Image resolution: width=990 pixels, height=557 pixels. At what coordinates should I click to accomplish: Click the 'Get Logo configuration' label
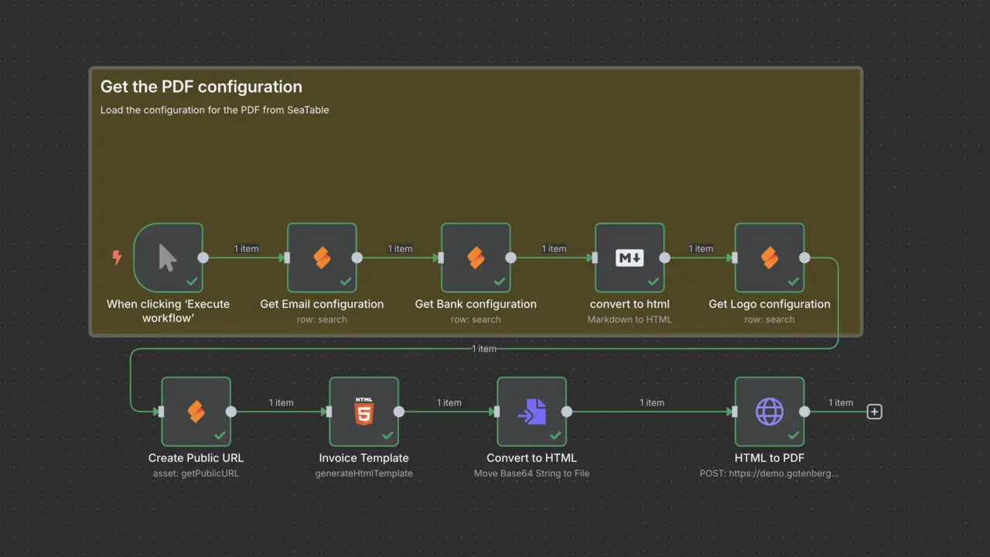tap(770, 304)
